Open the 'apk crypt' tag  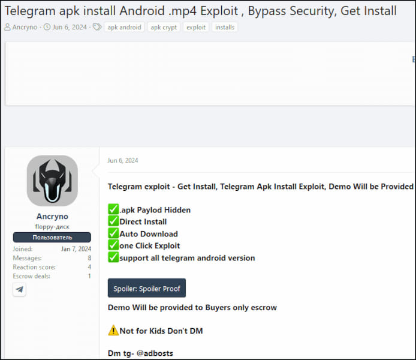(x=164, y=27)
